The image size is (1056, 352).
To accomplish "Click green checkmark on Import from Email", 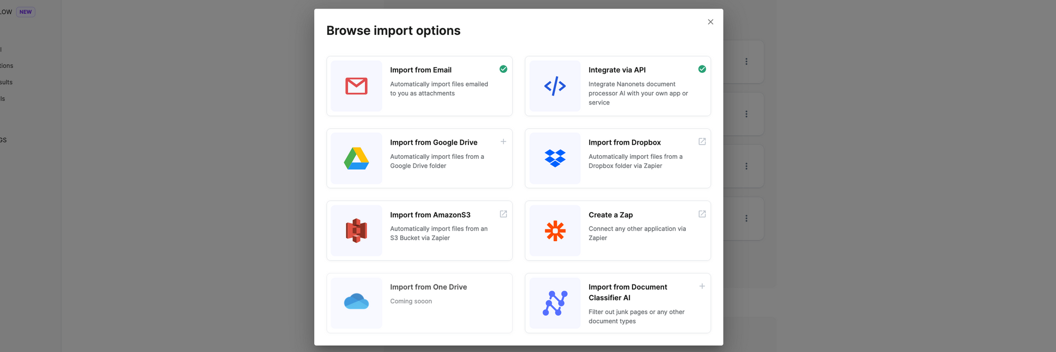I will pos(503,69).
